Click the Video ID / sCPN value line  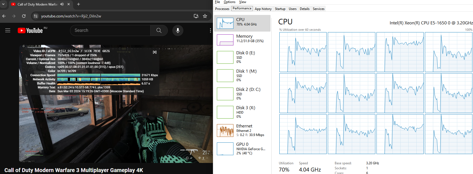point(84,51)
